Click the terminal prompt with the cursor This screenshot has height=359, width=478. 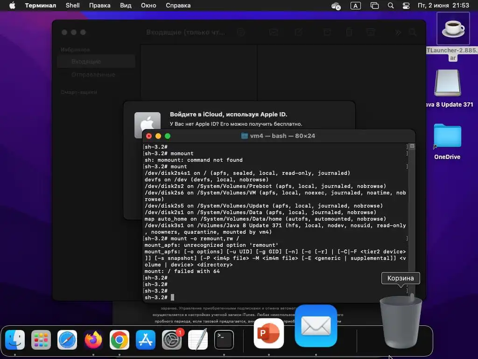(x=159, y=297)
